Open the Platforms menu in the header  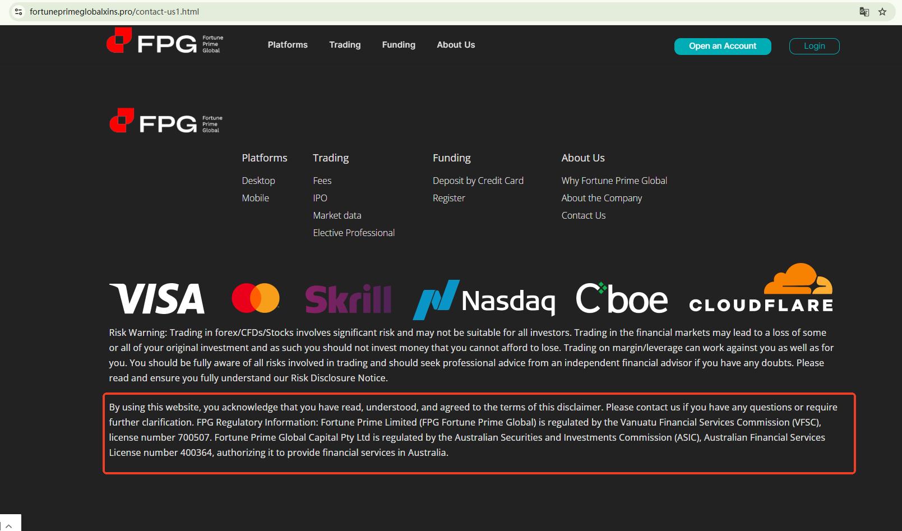288,45
